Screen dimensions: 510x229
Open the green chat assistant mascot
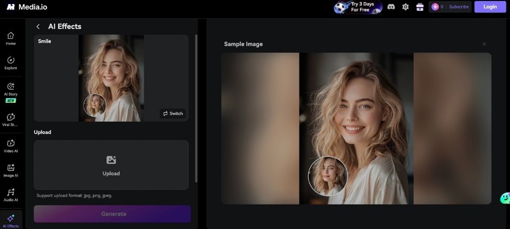click(x=505, y=198)
